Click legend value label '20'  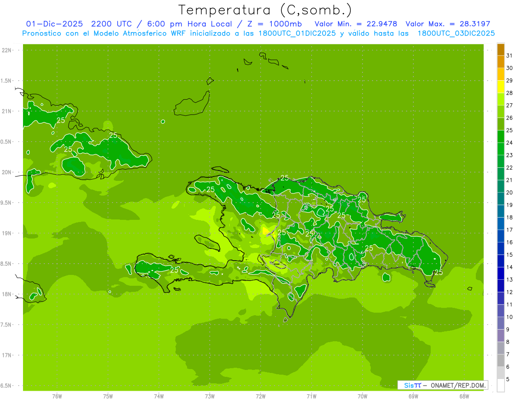click(510, 193)
